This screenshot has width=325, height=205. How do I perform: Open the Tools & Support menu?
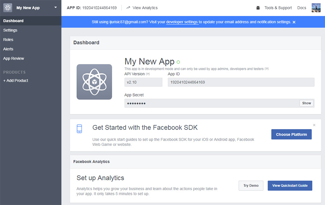(278, 8)
